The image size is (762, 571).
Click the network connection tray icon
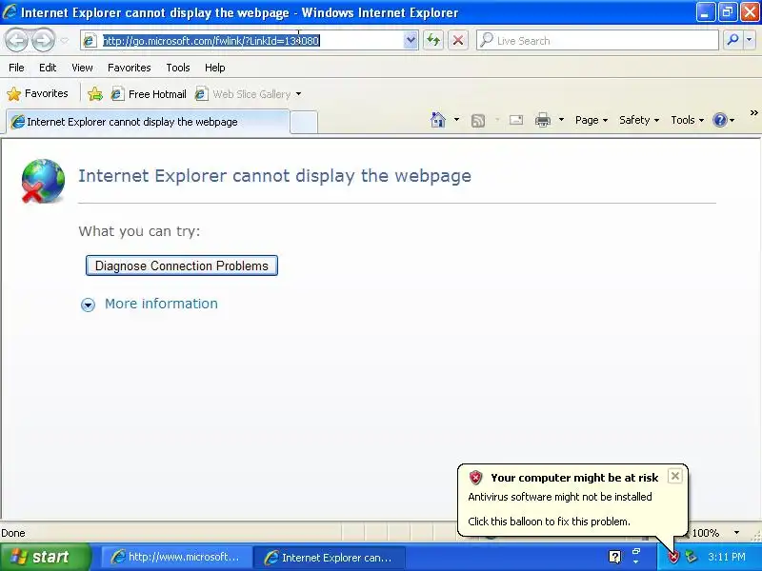tap(691, 557)
